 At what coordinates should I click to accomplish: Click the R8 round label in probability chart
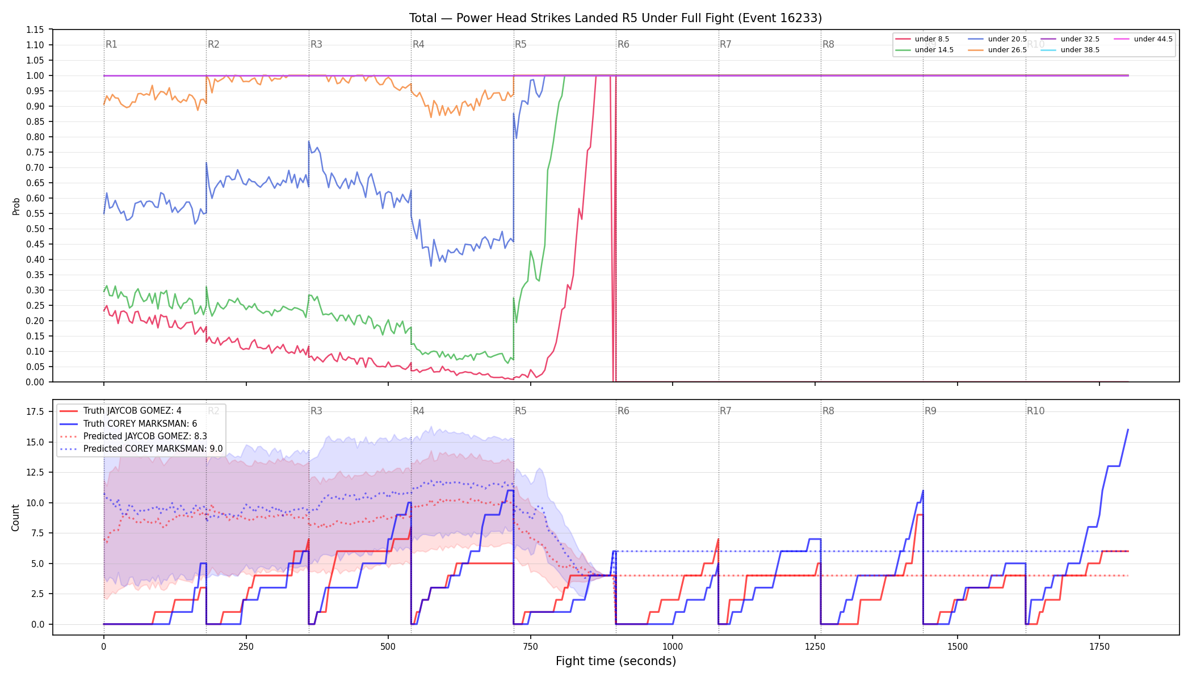coord(828,44)
